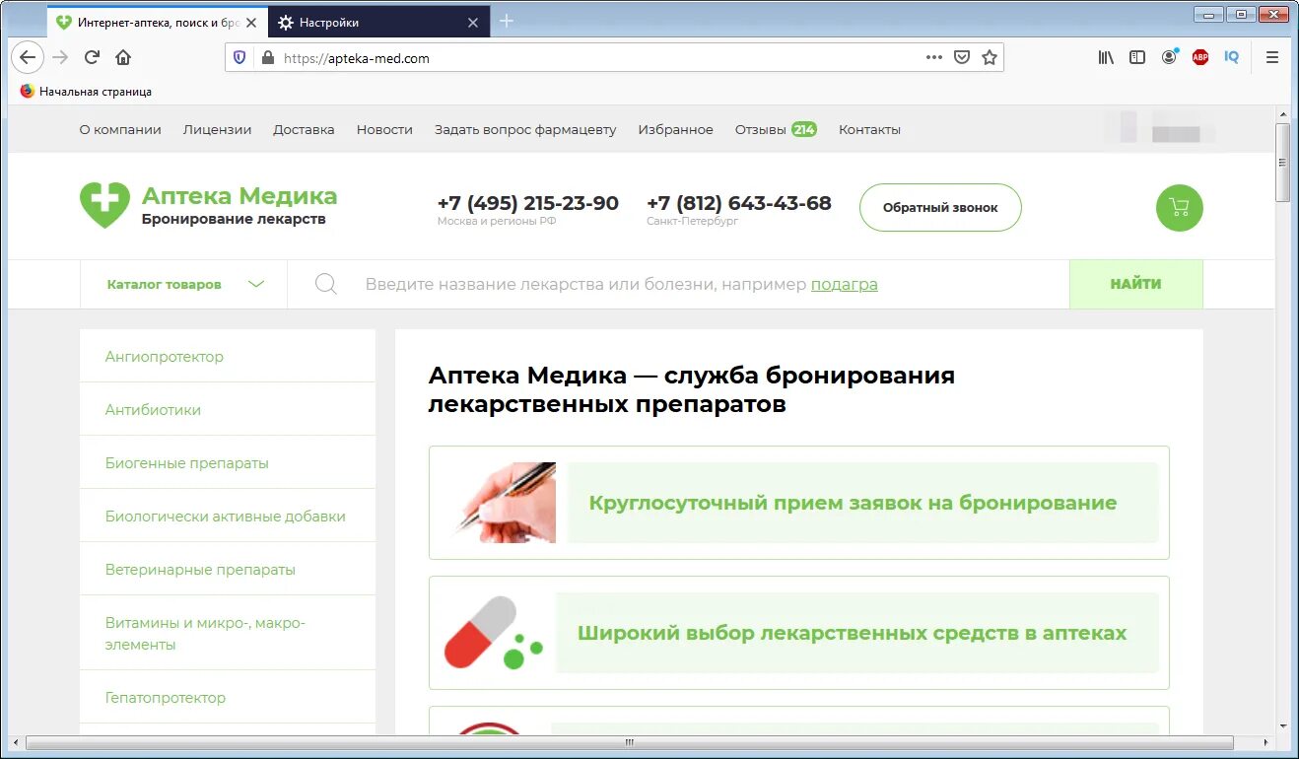Click the browser forward arrow
1299x759 pixels.
[61, 57]
